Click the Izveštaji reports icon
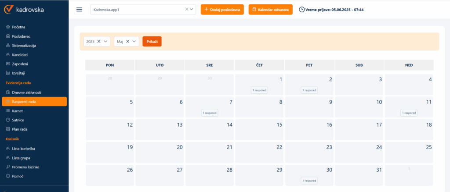Viewport: 450px width, 192px height. pos(8,73)
